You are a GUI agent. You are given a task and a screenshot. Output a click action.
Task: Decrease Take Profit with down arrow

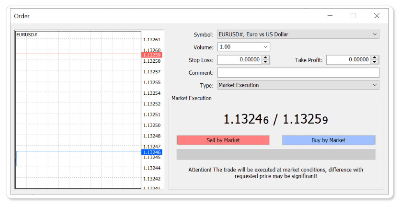tap(374, 62)
